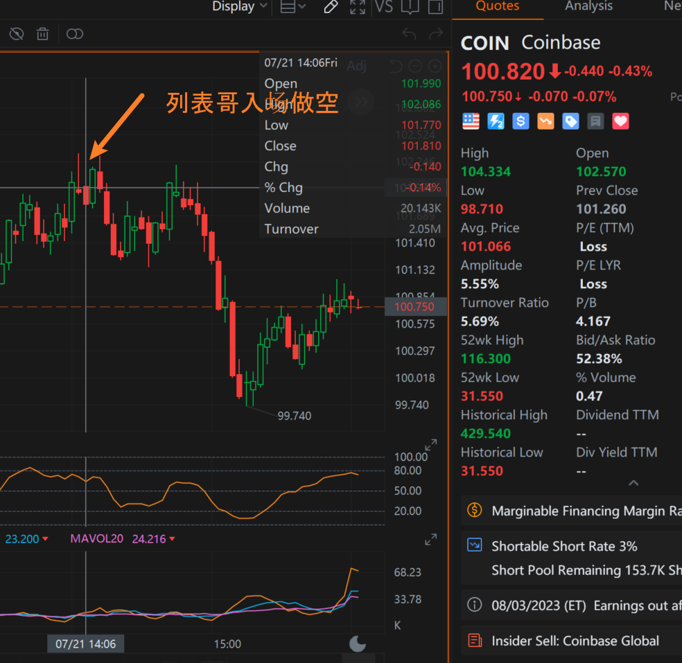Viewport: 682px width, 663px height.
Task: Click the blue price tag icon
Action: coord(570,121)
